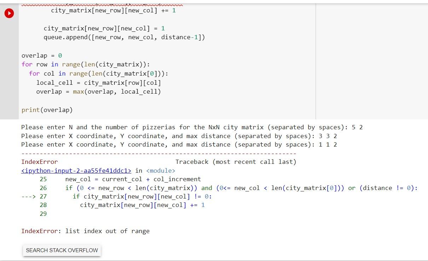The width and height of the screenshot is (428, 261).
Task: Click the dashed separator line in the output
Action: pos(158,153)
